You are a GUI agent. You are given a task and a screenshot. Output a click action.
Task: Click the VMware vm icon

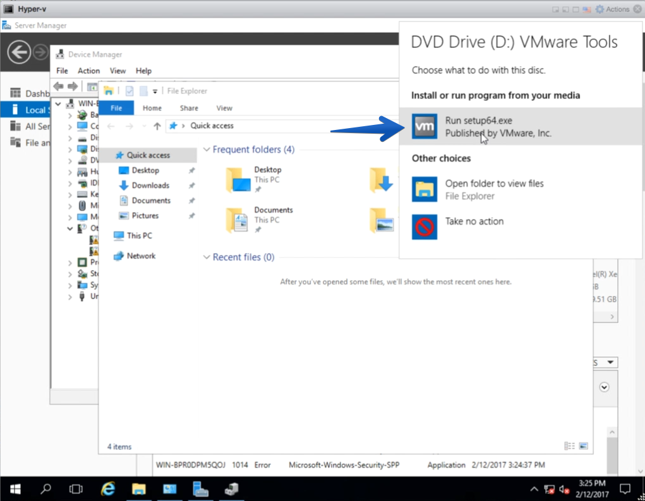pos(425,126)
